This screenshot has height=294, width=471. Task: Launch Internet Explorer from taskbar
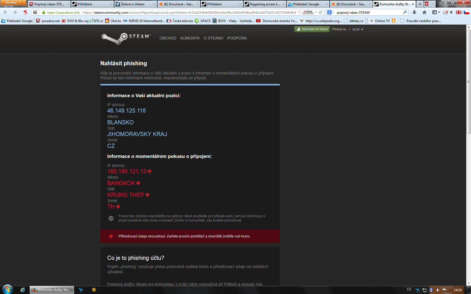[x=23, y=290]
